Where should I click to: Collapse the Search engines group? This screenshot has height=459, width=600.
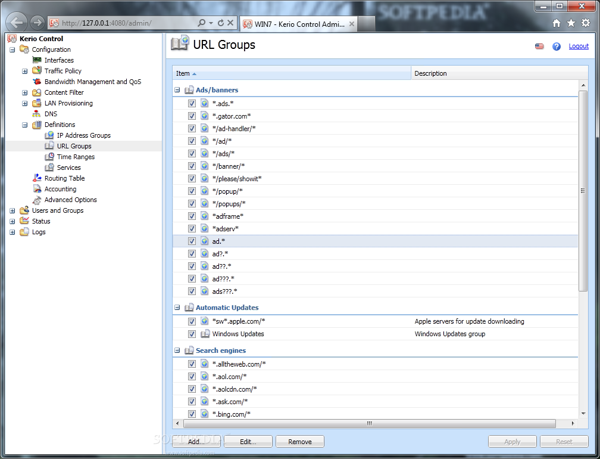click(x=177, y=351)
